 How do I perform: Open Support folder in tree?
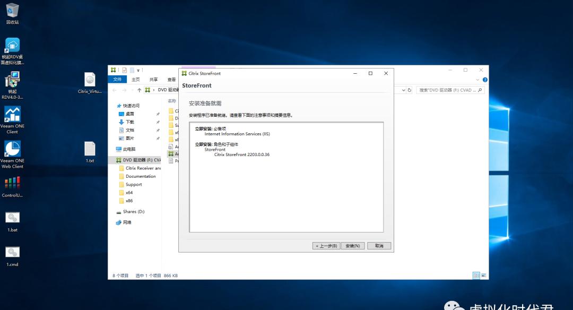[x=133, y=184]
